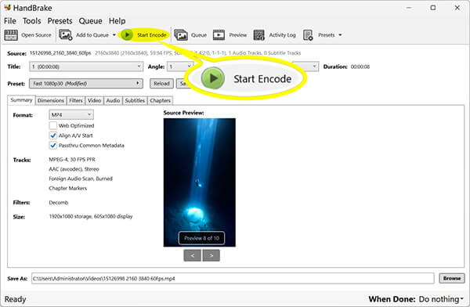Screen dimensions: 470x307
Task: Open the When Done dropdown
Action: (x=441, y=299)
